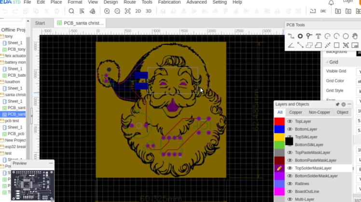Image resolution: width=361 pixels, height=202 pixels.
Task: Toggle visibility of BottomLayer
Action: pos(290,129)
